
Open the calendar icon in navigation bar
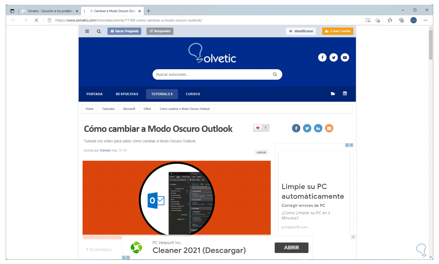[345, 93]
